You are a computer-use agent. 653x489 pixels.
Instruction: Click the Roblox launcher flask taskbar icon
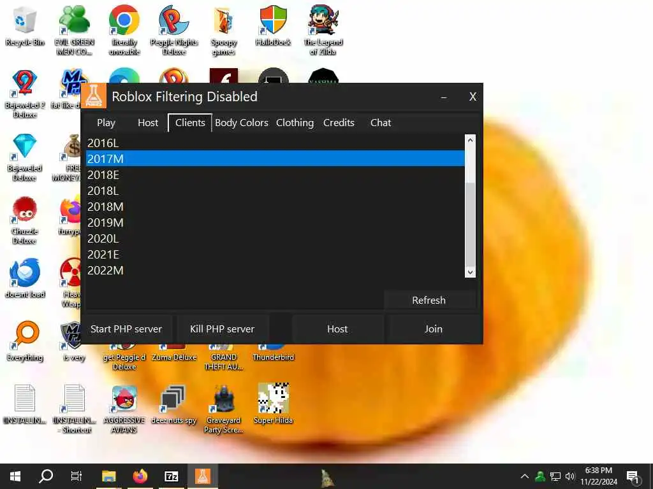(203, 476)
